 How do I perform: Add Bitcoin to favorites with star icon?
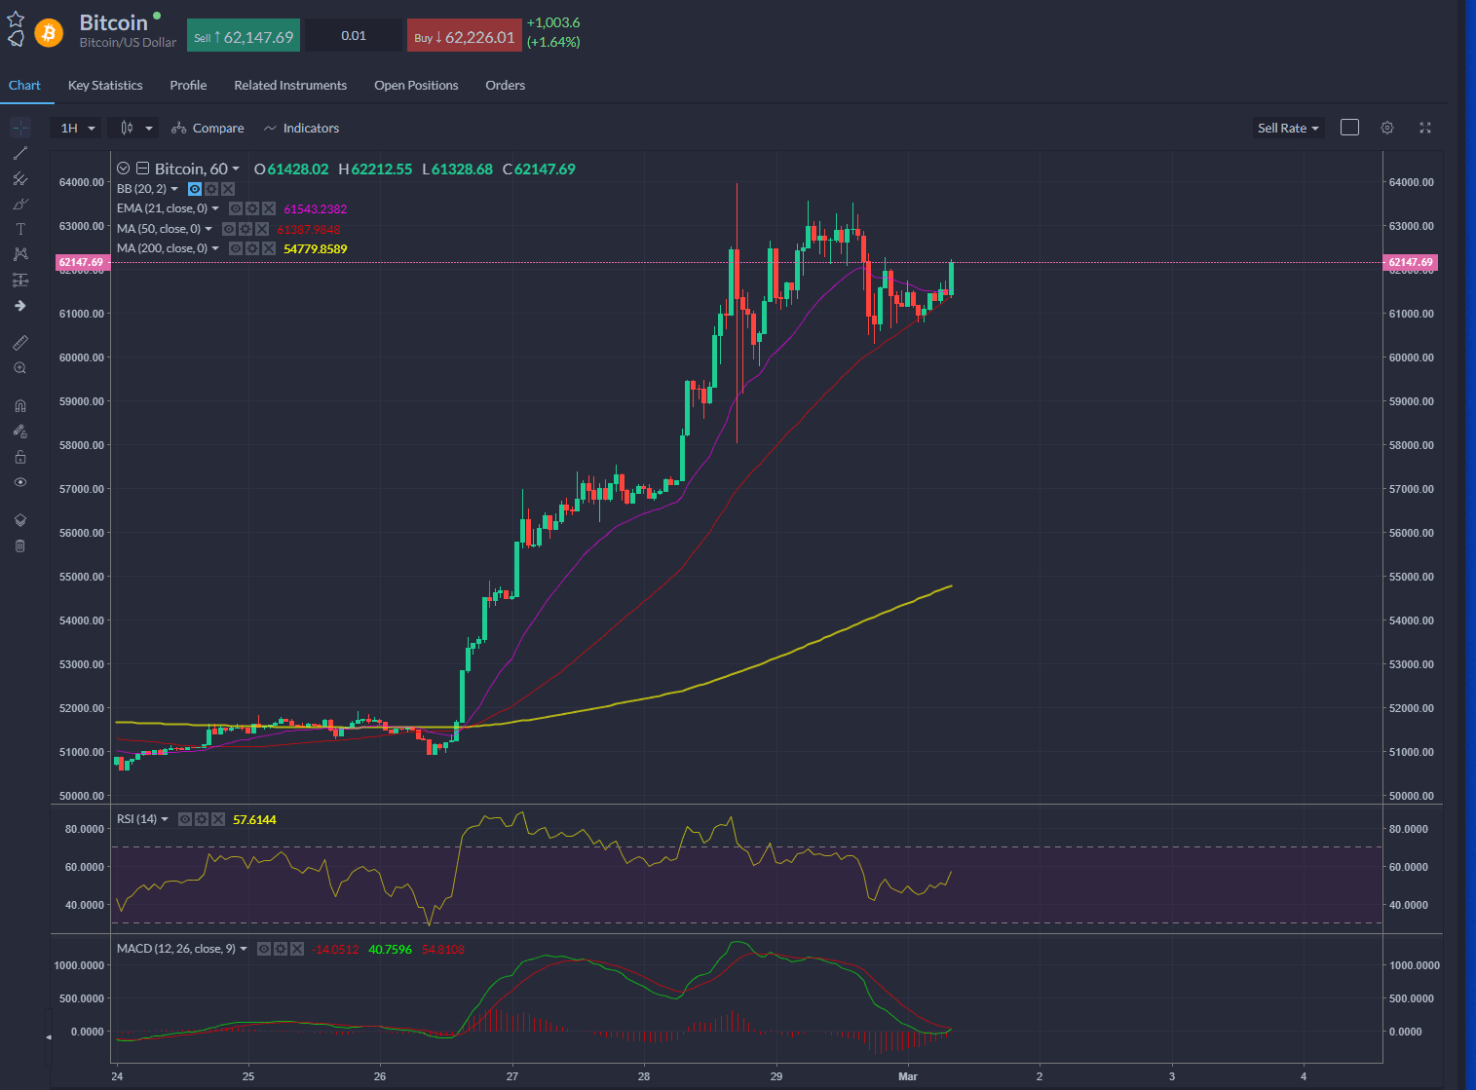(16, 19)
